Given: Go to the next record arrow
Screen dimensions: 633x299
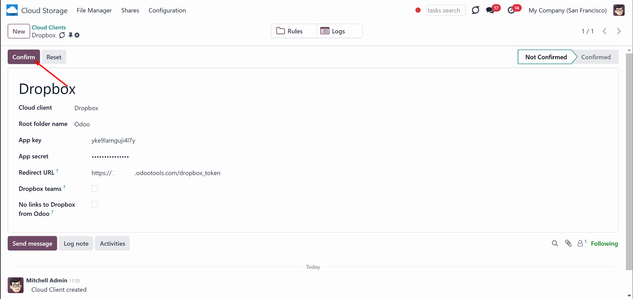Looking at the screenshot, I should coord(619,31).
